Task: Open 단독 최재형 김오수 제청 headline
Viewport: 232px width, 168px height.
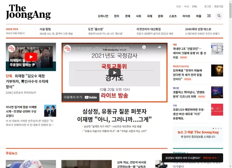Action: coord(27,81)
